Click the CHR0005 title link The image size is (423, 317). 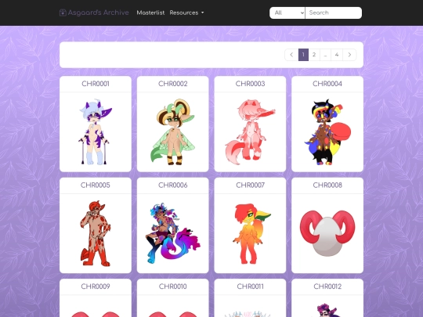pyautogui.click(x=96, y=186)
